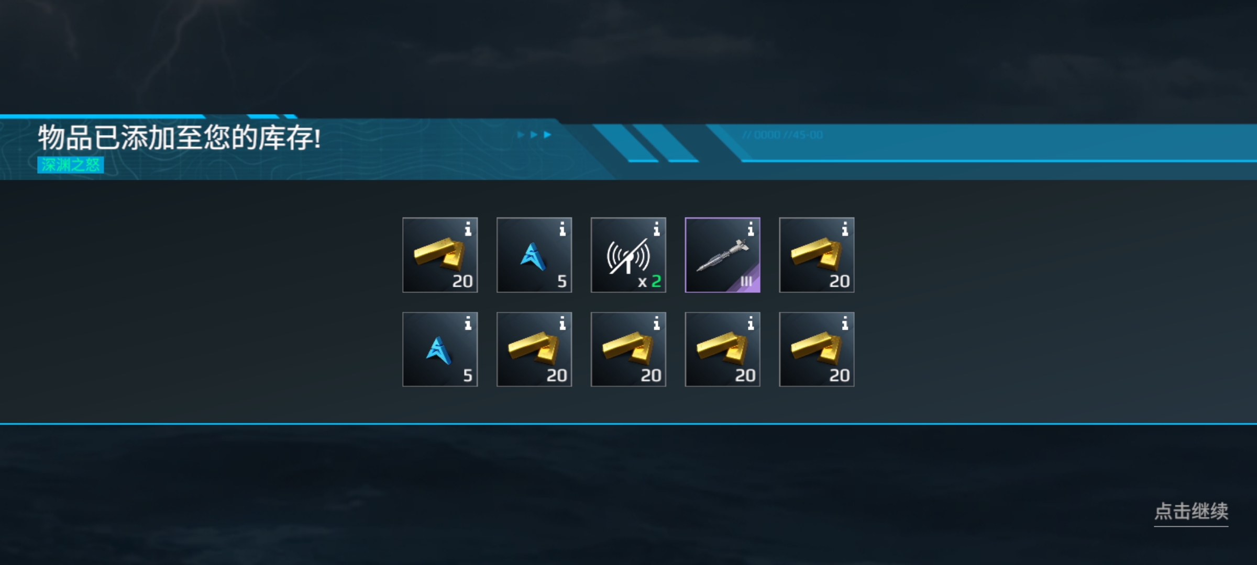The image size is (1257, 565).
Task: Tap info icon on top-right gold tile
Action: [845, 229]
